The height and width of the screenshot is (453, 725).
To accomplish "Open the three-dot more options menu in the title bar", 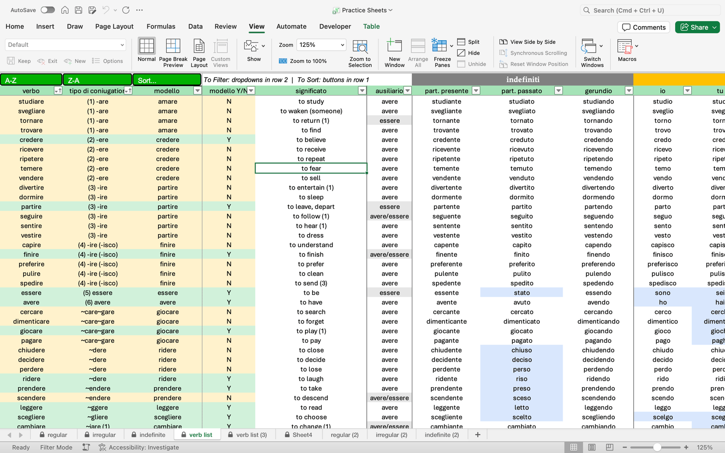I will click(x=139, y=10).
